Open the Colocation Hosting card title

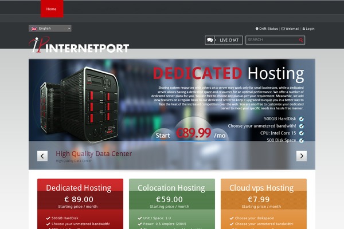tap(171, 188)
